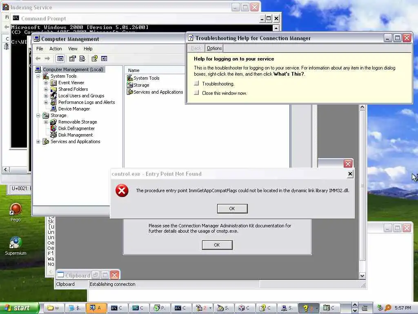This screenshot has width=418, height=314.
Task: Open the Supermium desktop shortcut
Action: click(16, 246)
